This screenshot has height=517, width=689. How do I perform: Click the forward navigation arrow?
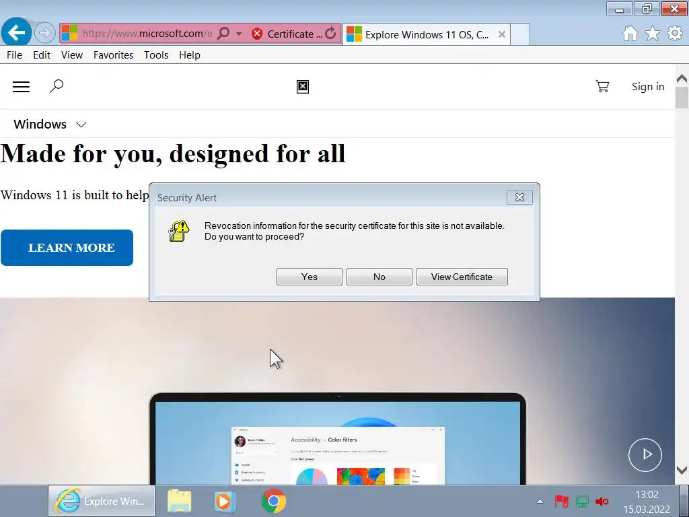[44, 33]
